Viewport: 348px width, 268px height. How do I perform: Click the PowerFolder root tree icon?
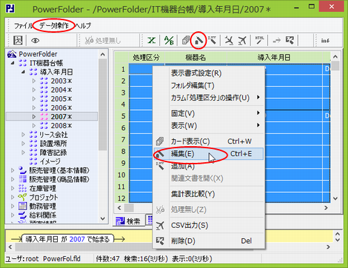(x=12, y=54)
